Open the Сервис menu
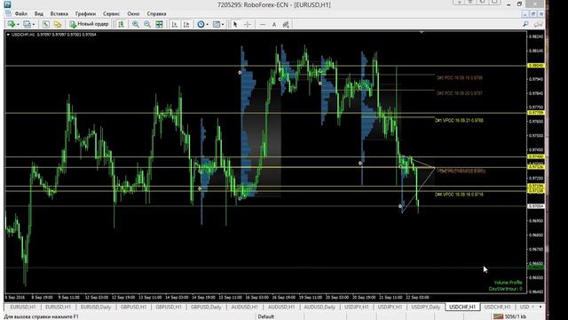The height and width of the screenshot is (320, 568). tap(111, 13)
